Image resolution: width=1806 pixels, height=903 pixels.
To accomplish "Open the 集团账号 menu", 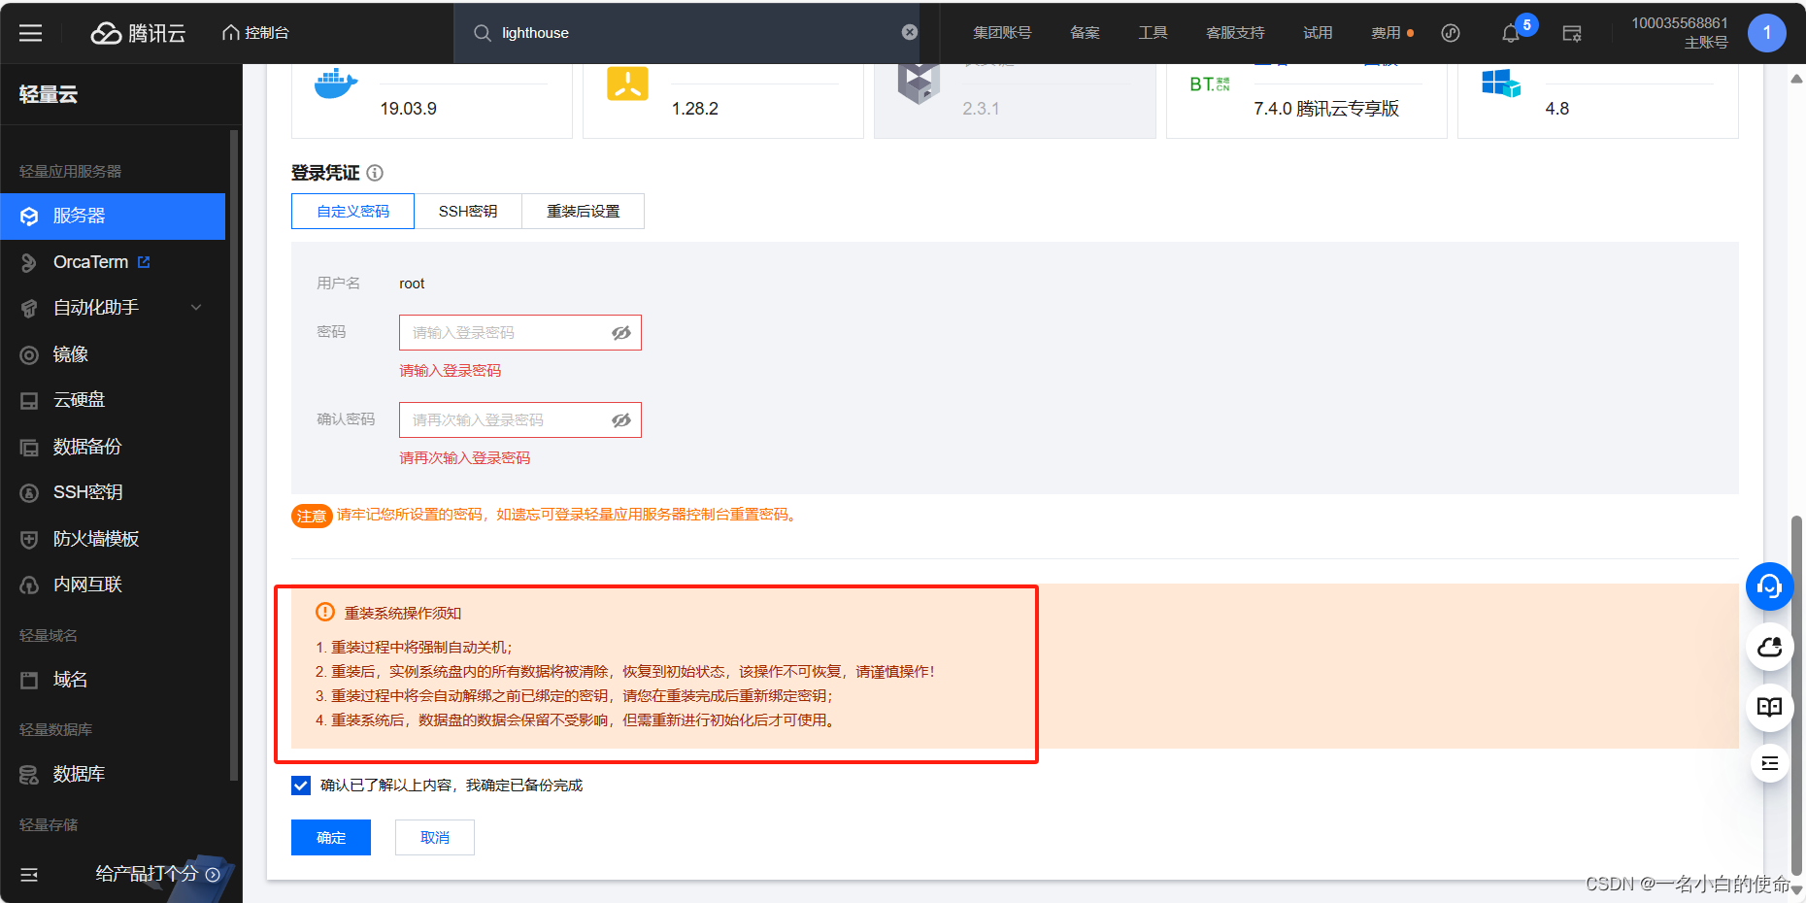I will pos(1002,33).
